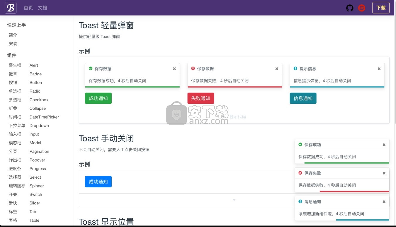Open 按钮 Button sidebar item
This screenshot has width=396, height=227.
25,82
